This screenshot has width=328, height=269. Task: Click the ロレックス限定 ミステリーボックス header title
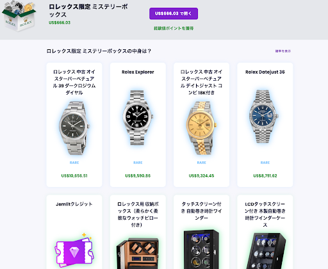click(88, 10)
